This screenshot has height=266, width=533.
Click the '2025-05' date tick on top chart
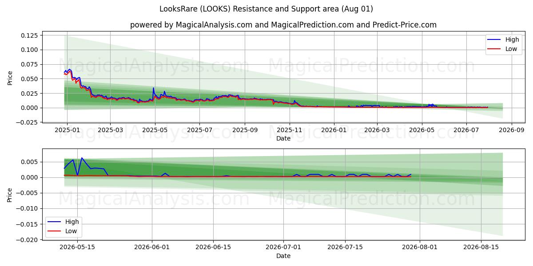pyautogui.click(x=155, y=130)
